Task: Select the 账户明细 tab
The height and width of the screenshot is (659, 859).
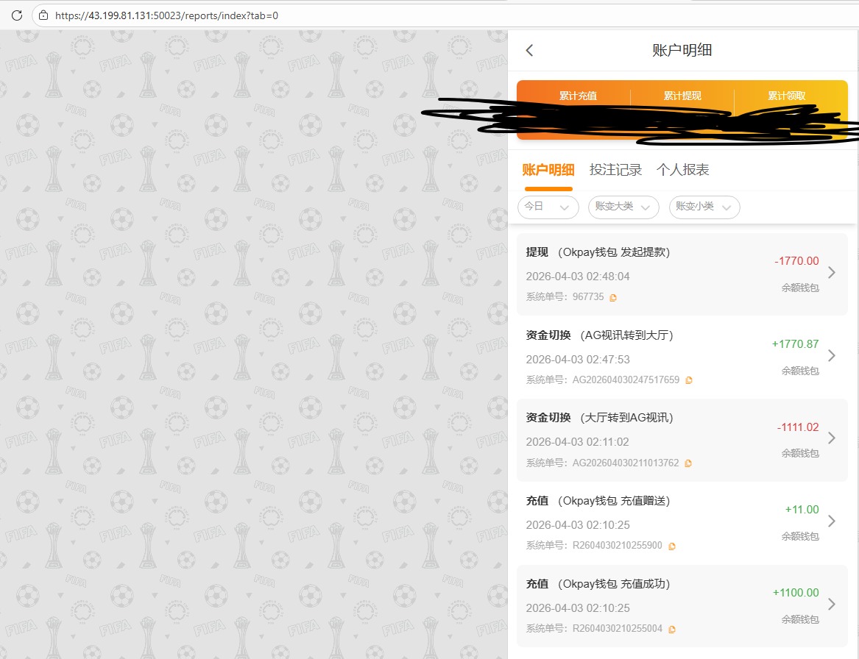Action: pos(548,170)
